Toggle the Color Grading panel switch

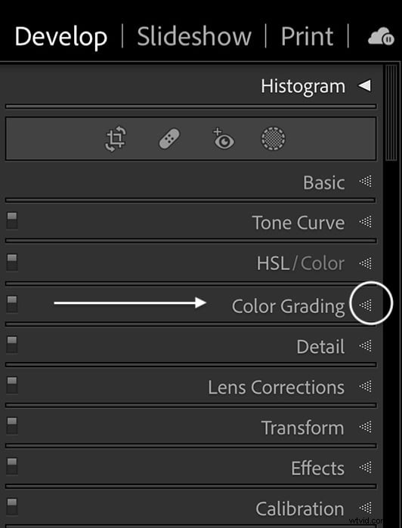(12, 305)
